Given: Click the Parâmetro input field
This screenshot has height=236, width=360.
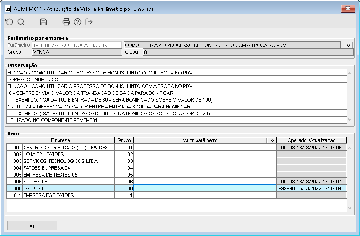Looking at the screenshot, I should pos(76,45).
